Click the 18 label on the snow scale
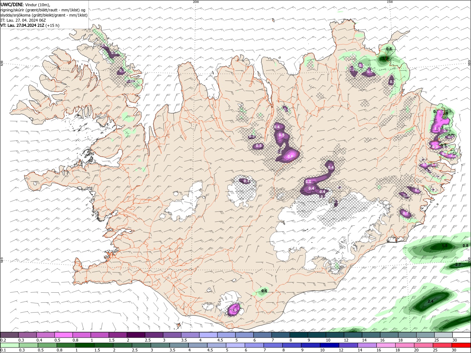Screen dimensions: 471x353 coord(400,340)
